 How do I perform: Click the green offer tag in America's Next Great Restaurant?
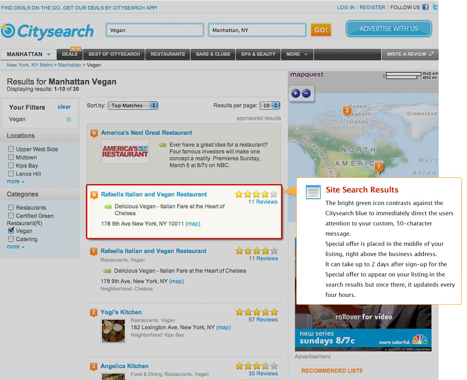(x=162, y=145)
